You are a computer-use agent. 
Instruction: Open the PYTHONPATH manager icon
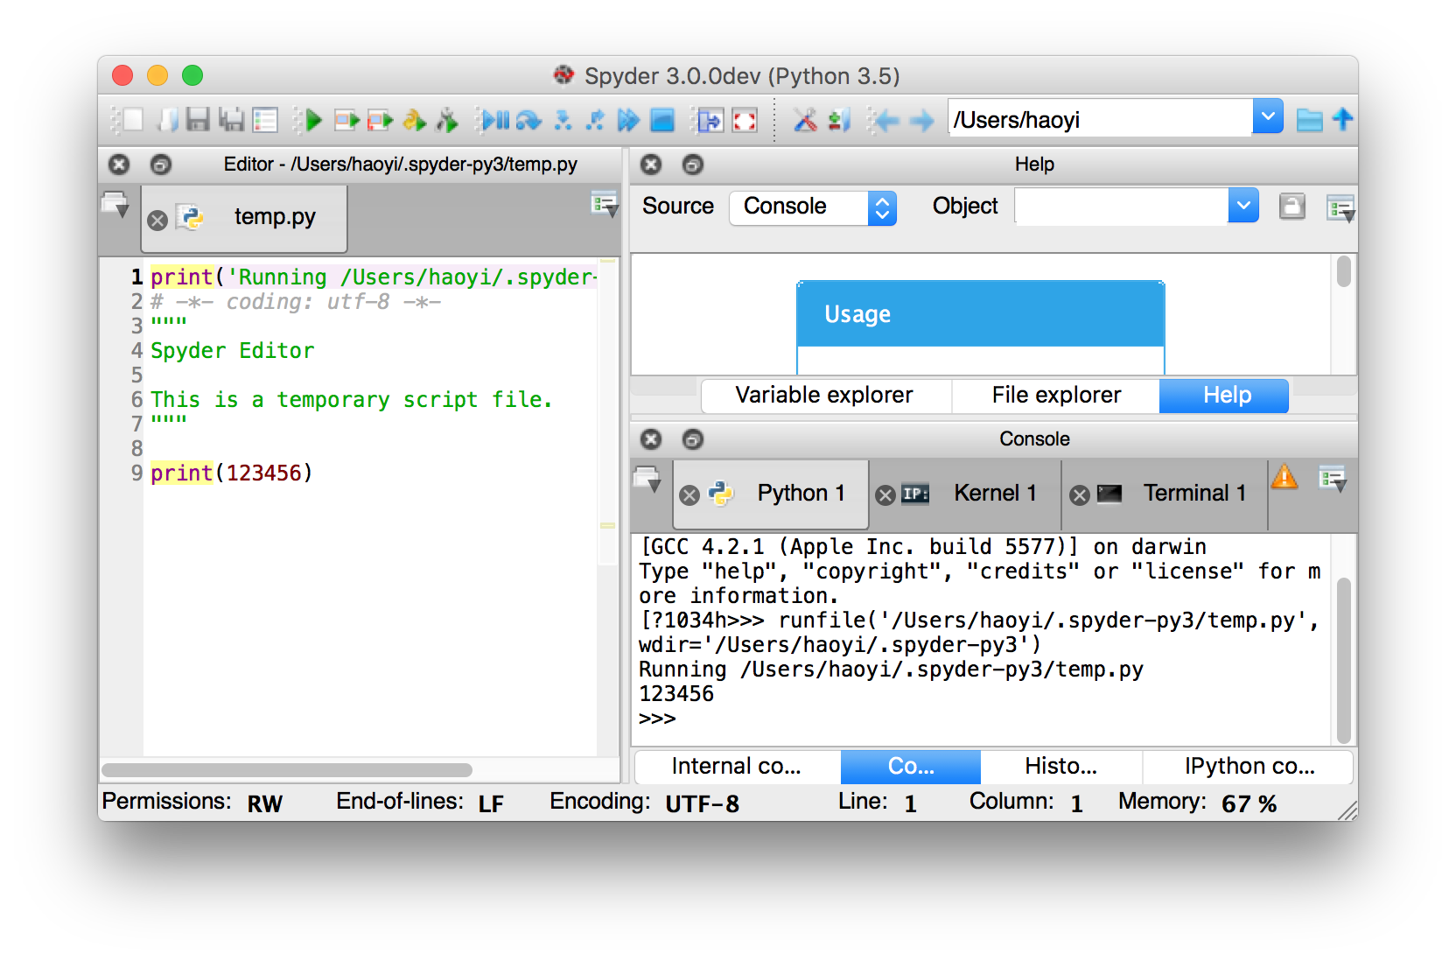click(839, 119)
